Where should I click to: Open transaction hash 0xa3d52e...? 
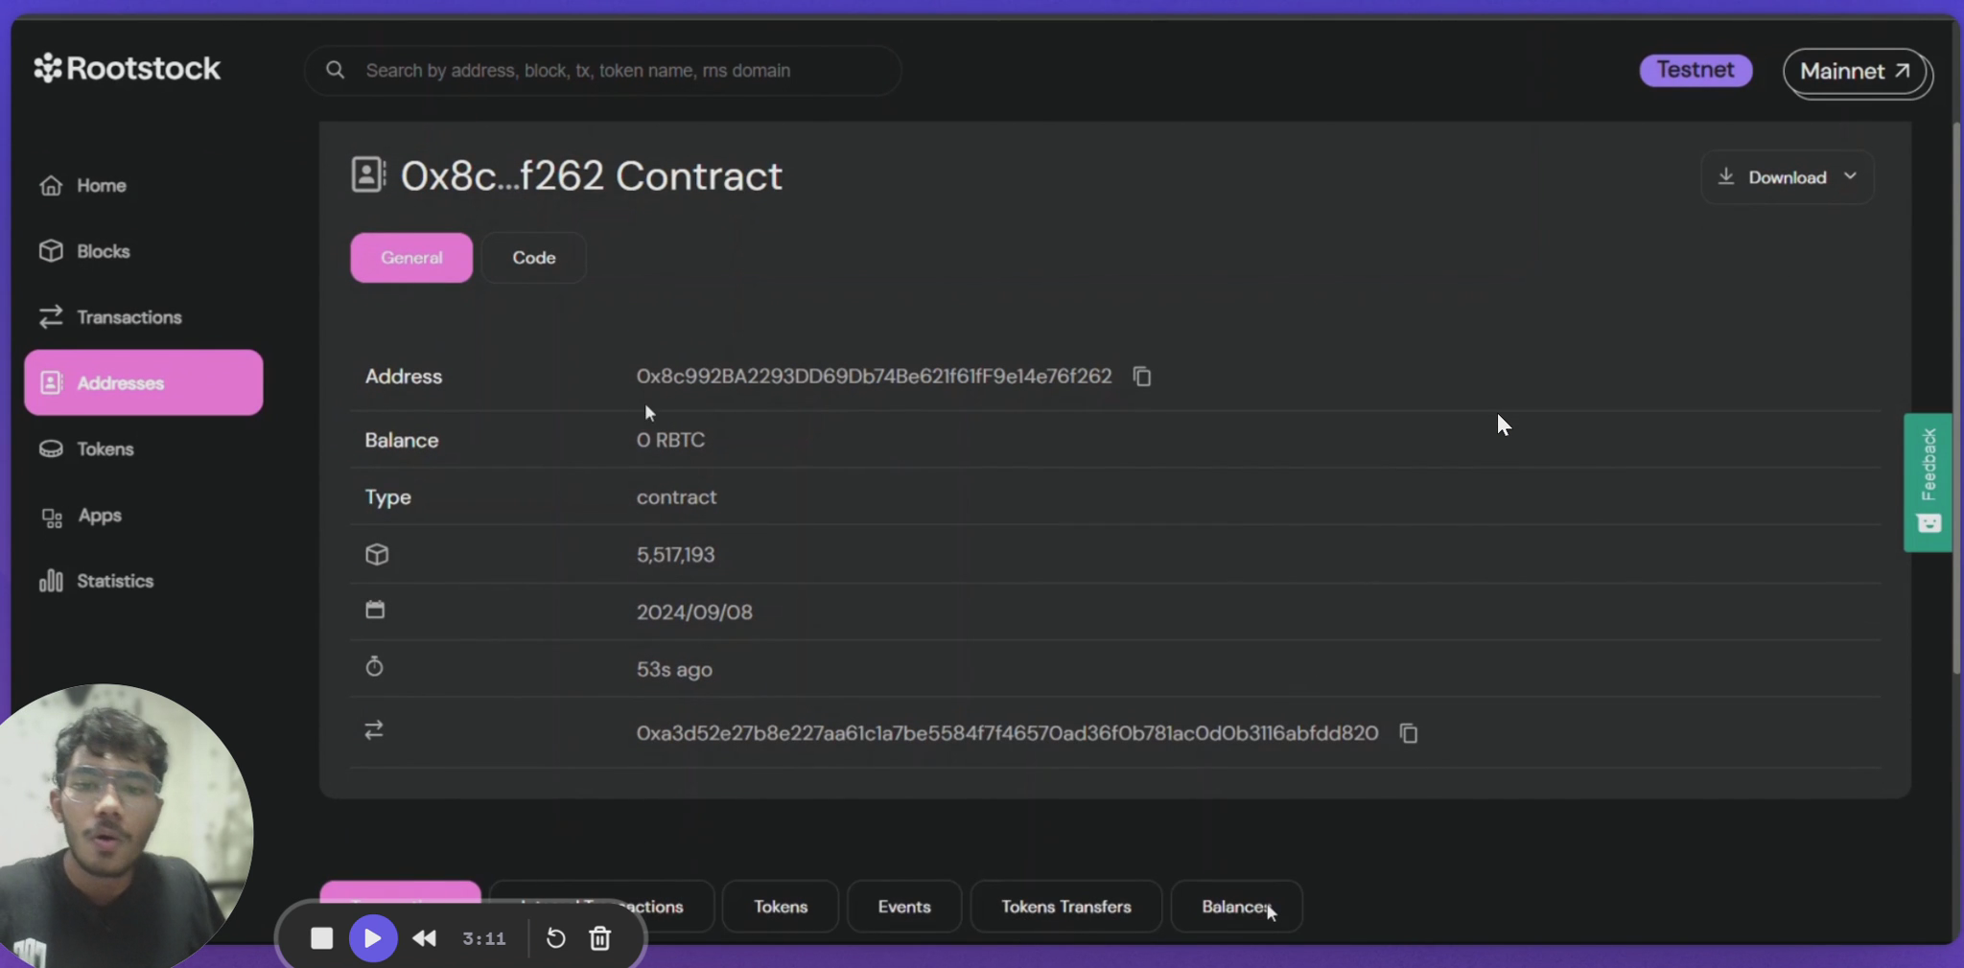pyautogui.click(x=1007, y=733)
